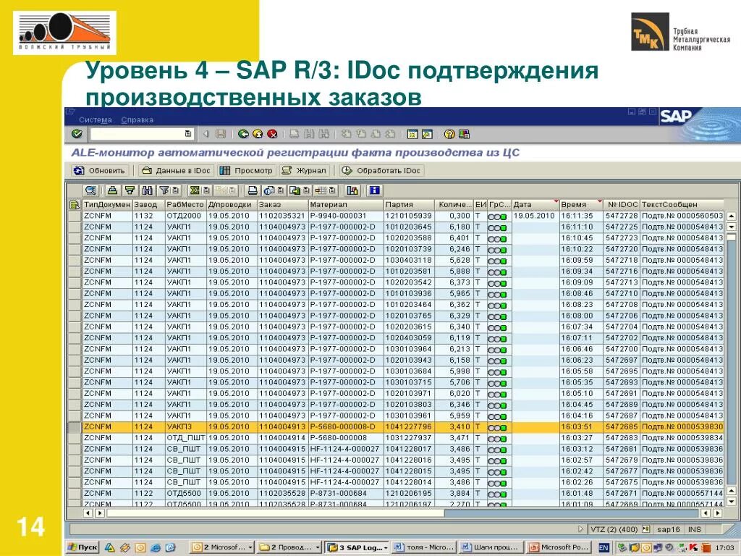This screenshot has height=556, width=741.
Task: Open the Справка menu
Action: (137, 120)
